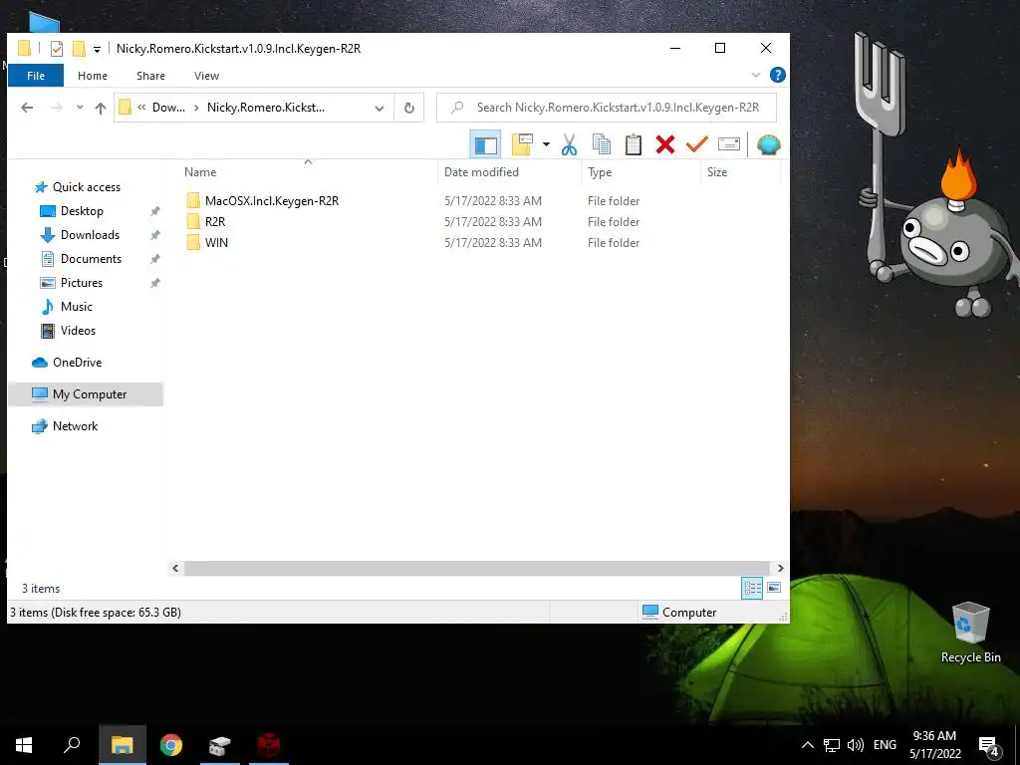This screenshot has width=1020, height=765.
Task: Go back with the Back arrow
Action: point(27,108)
